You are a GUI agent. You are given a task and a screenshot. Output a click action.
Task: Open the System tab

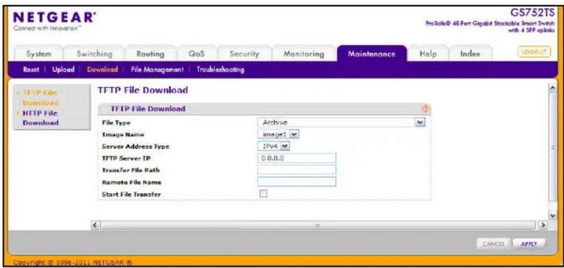tap(38, 54)
